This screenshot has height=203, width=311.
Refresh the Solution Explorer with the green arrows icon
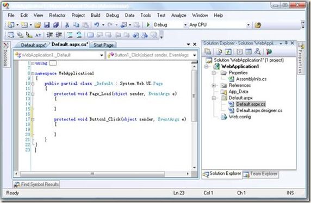(x=228, y=52)
